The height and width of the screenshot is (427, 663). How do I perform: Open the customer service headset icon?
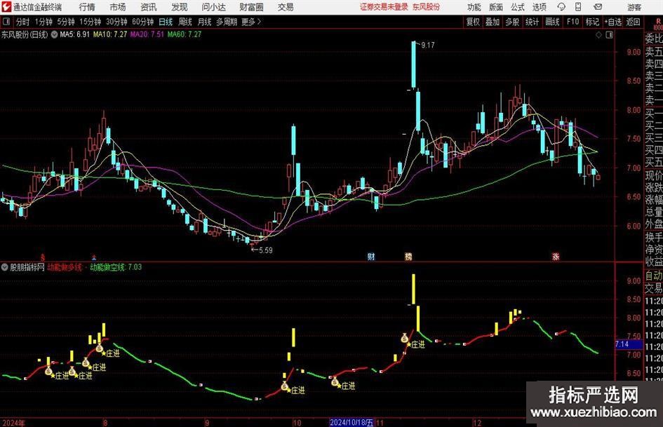561,7
